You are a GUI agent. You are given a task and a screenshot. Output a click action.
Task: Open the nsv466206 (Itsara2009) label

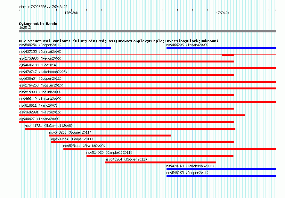coord(187,45)
